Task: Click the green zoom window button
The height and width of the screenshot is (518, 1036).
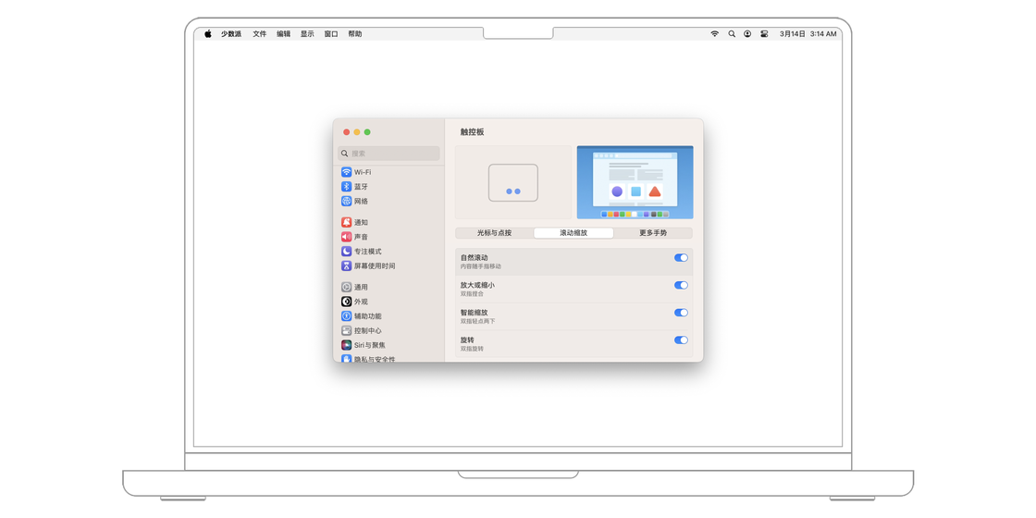Action: [x=367, y=132]
